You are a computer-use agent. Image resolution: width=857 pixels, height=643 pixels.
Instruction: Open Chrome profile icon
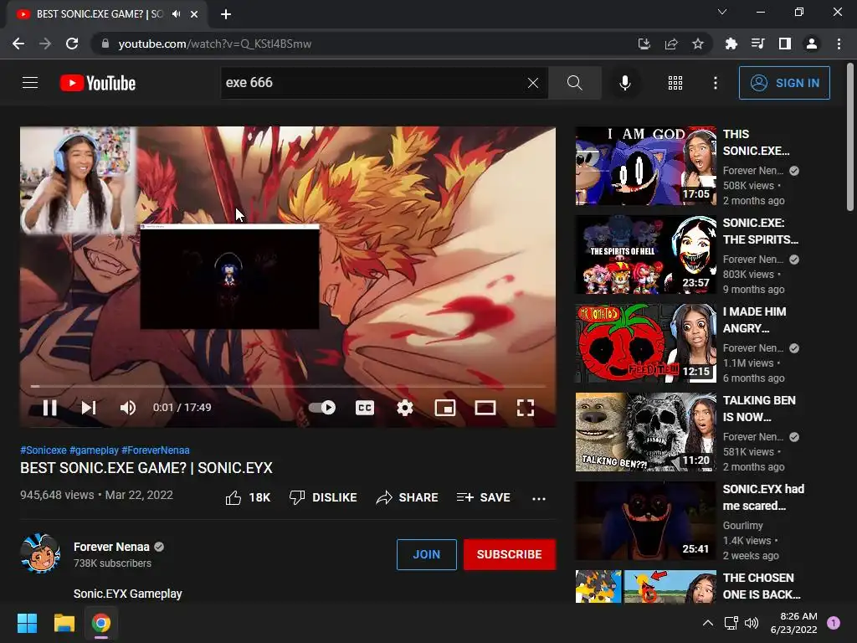point(812,44)
